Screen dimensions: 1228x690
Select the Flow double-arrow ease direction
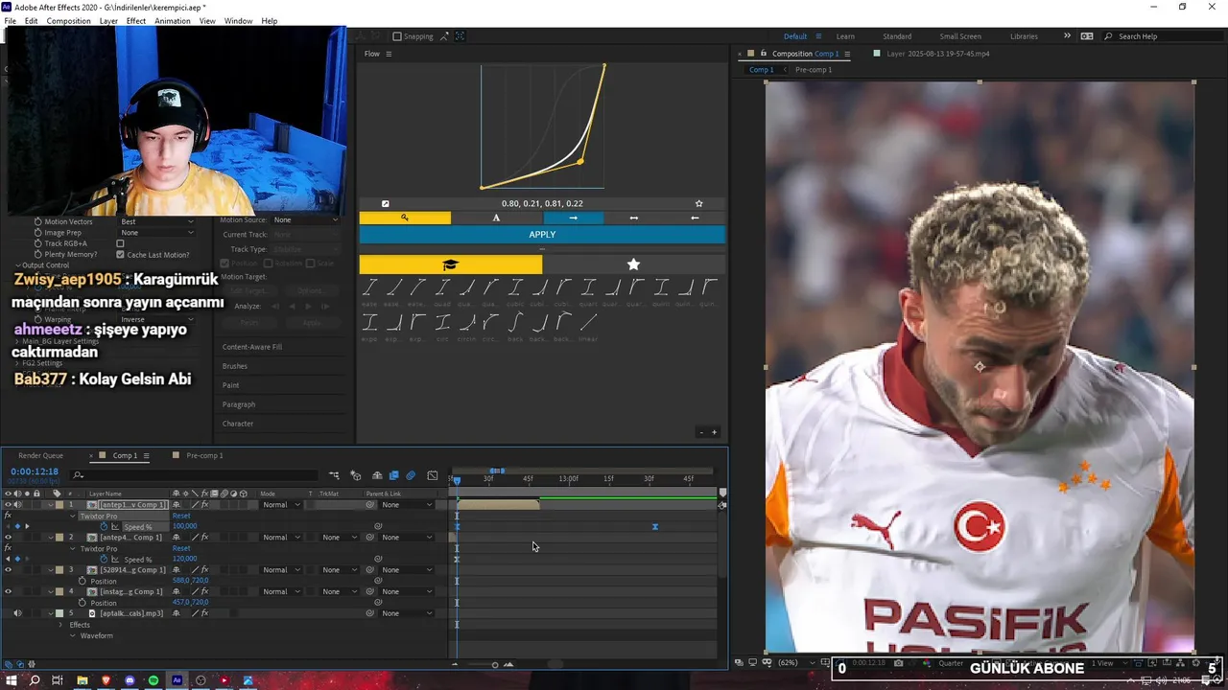(633, 218)
